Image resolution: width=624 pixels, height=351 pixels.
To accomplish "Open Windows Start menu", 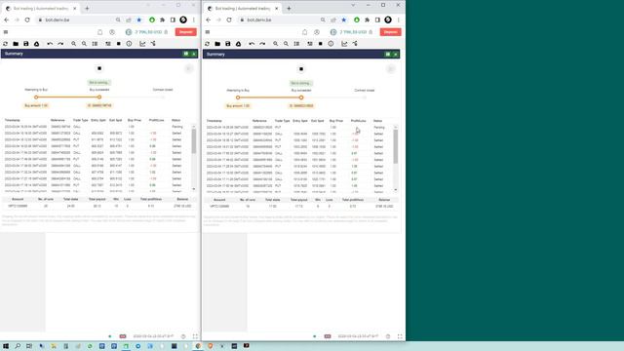I will tap(6, 346).
